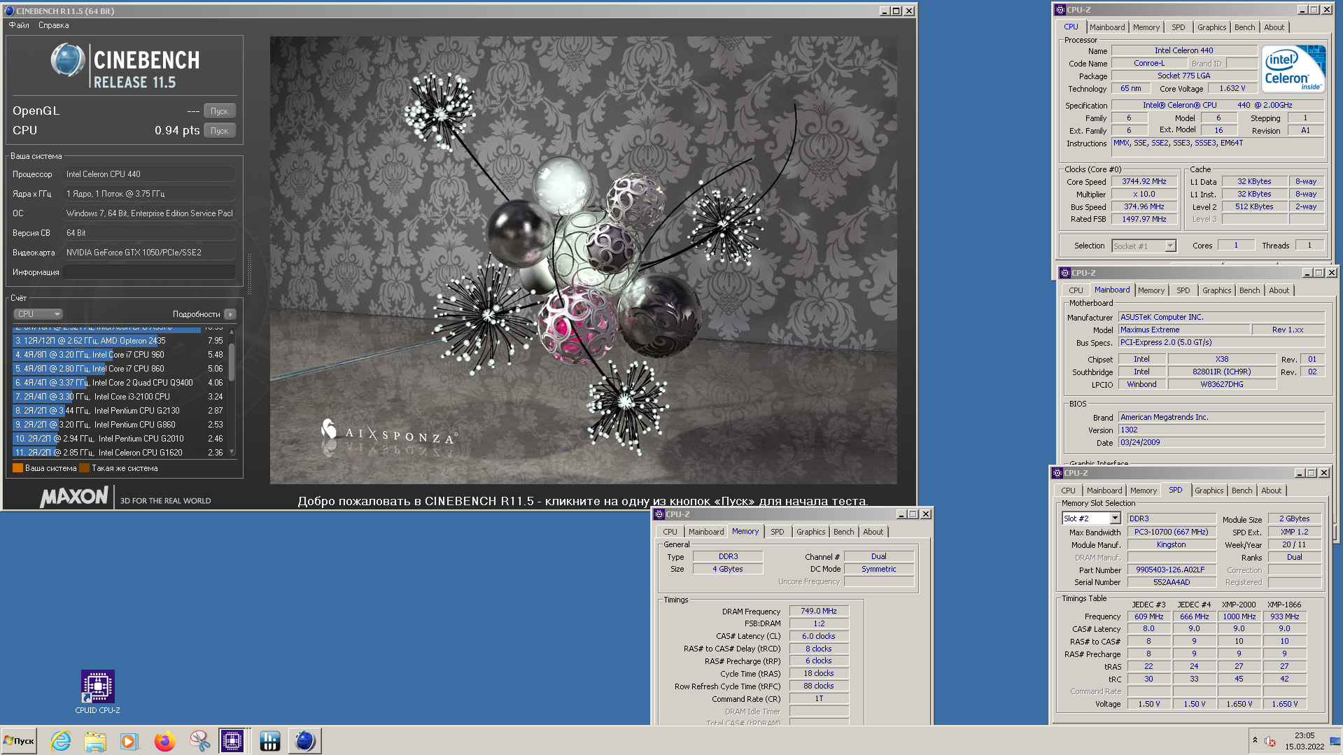The image size is (1343, 755).
Task: Click the top CPU-Z window title icon
Action: point(1060,10)
